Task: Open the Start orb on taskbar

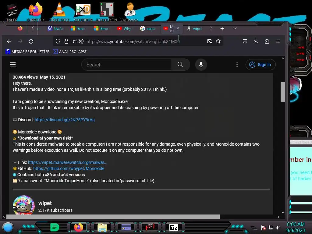Action: click(8, 227)
